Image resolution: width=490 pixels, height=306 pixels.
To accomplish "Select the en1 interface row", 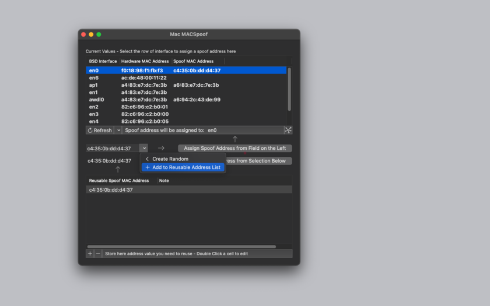I will 186,92.
